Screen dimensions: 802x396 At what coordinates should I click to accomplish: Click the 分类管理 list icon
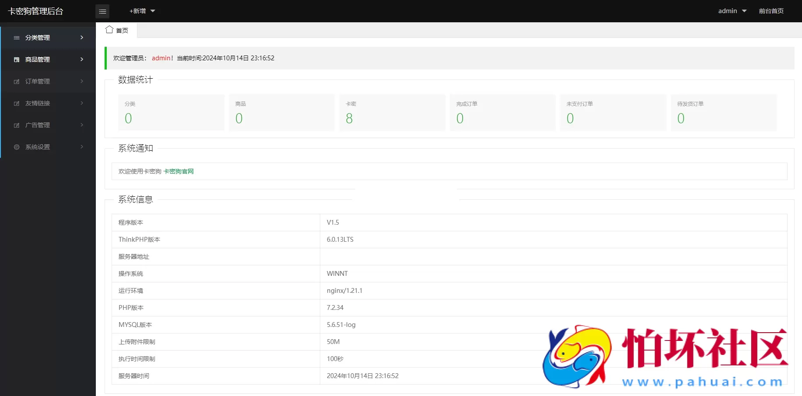(17, 38)
